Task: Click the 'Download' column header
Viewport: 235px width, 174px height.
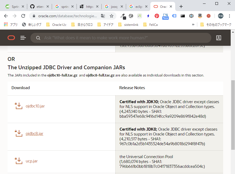Action: click(21, 88)
